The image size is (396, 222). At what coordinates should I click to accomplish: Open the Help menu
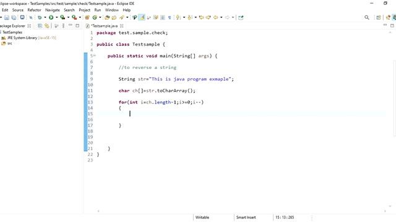coord(126,10)
